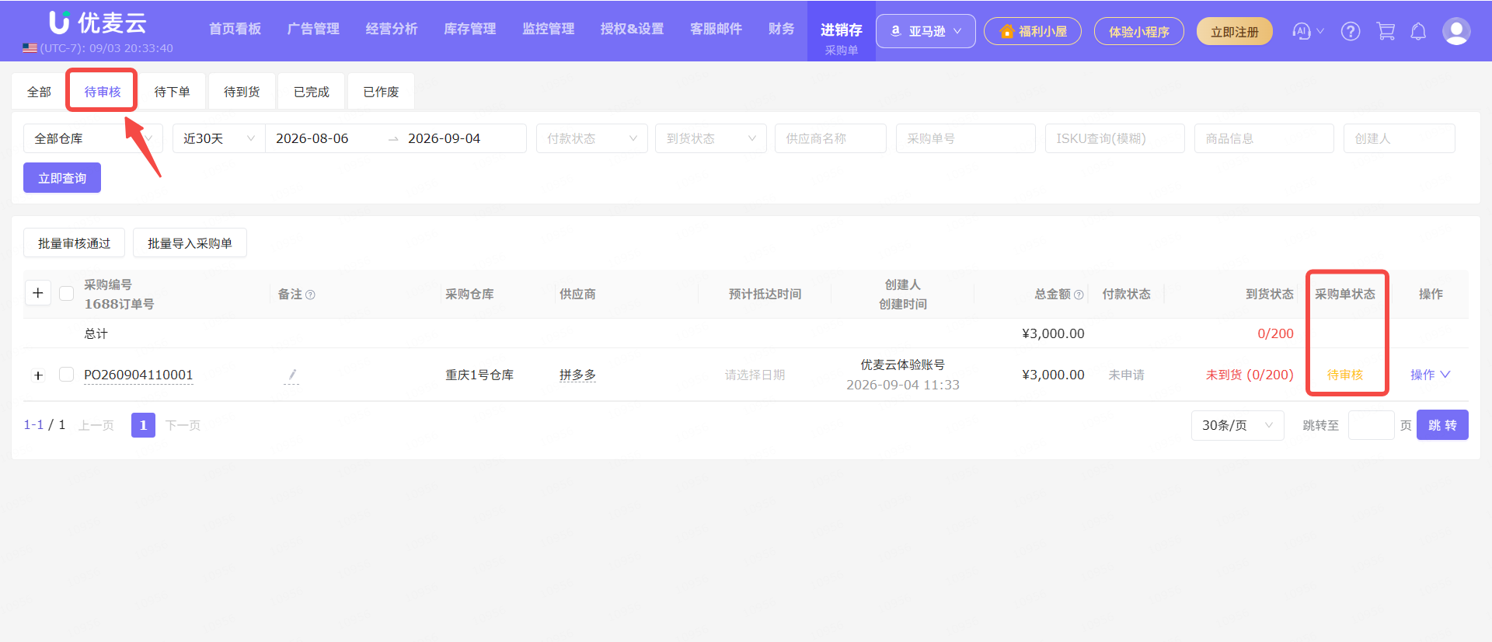Switch to the 待审核 tab
The height and width of the screenshot is (642, 1492).
coord(103,92)
